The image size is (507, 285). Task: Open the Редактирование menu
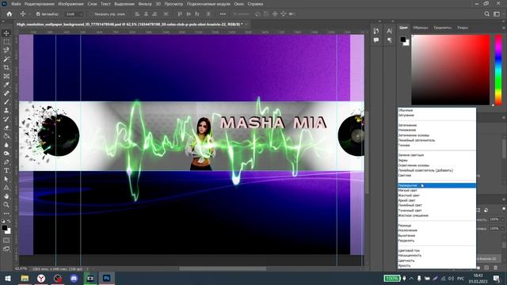pos(40,4)
